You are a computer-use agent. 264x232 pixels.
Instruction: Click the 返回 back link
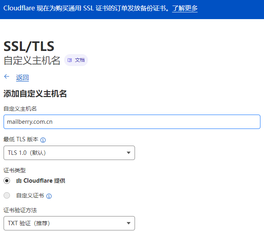[22, 78]
